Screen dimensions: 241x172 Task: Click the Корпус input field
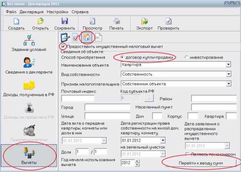point(193,116)
